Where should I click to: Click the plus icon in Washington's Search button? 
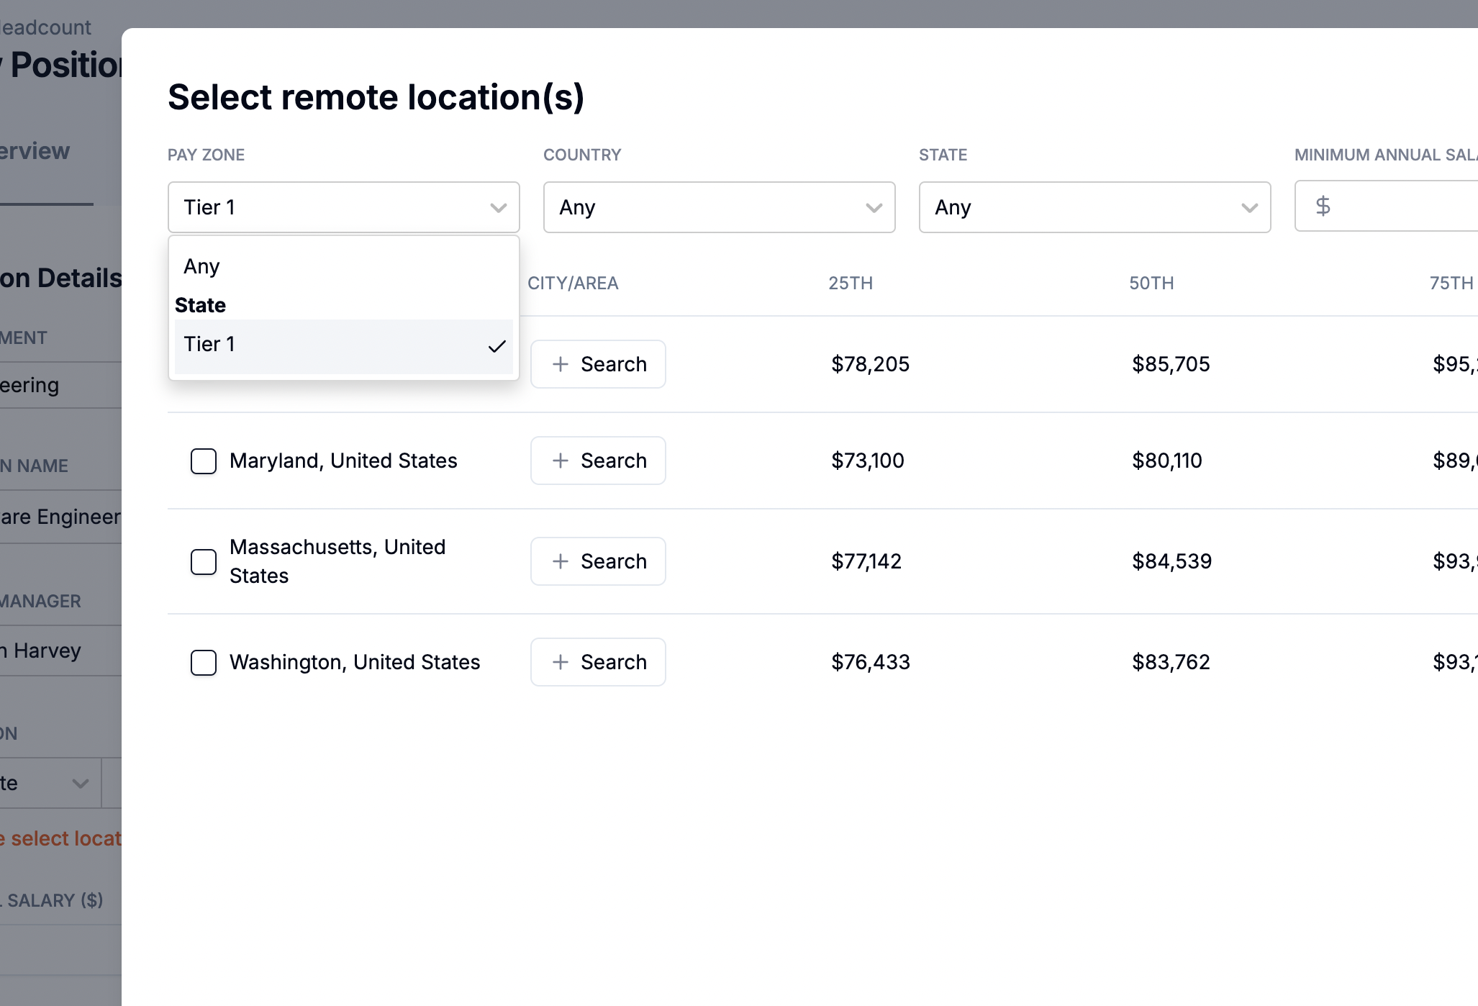[561, 662]
